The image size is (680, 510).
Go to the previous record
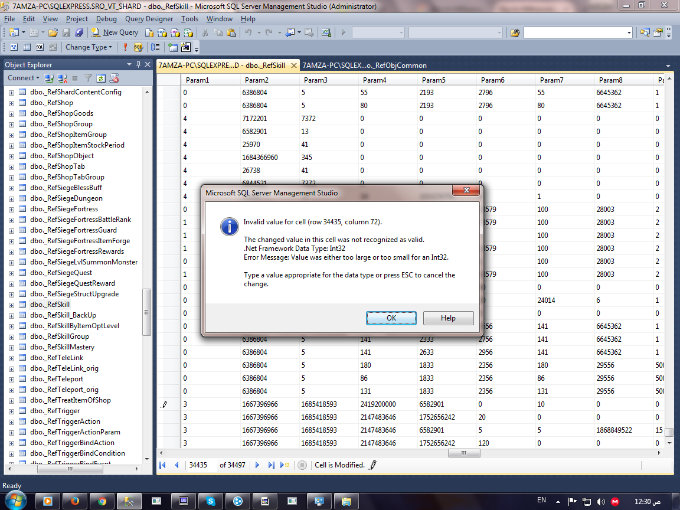point(176,465)
